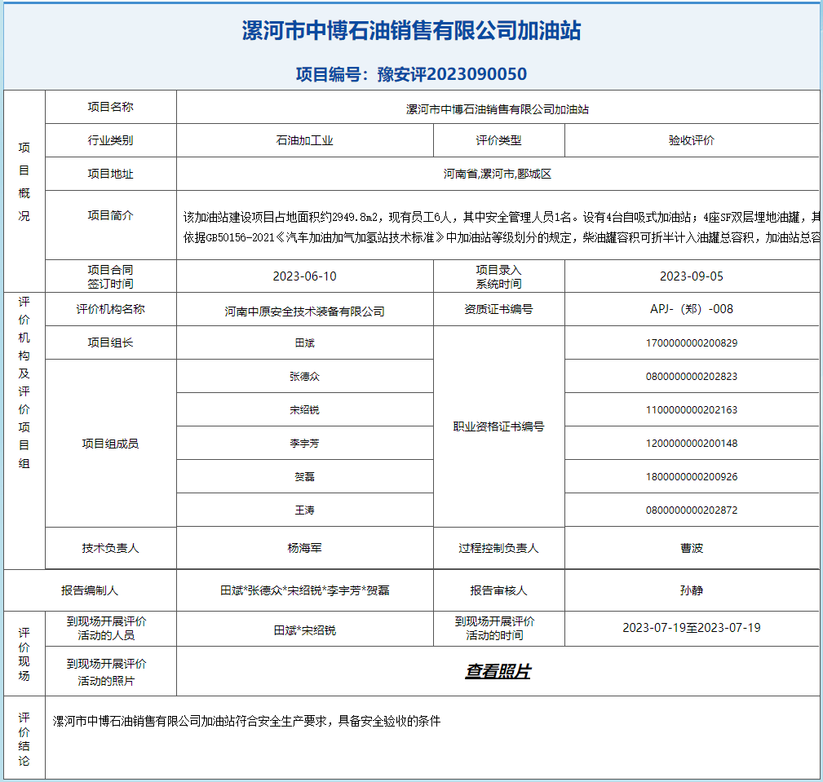Viewport: 823px width, 782px height.
Task: Select the project number 豫安评2023090050
Action: click(x=452, y=74)
